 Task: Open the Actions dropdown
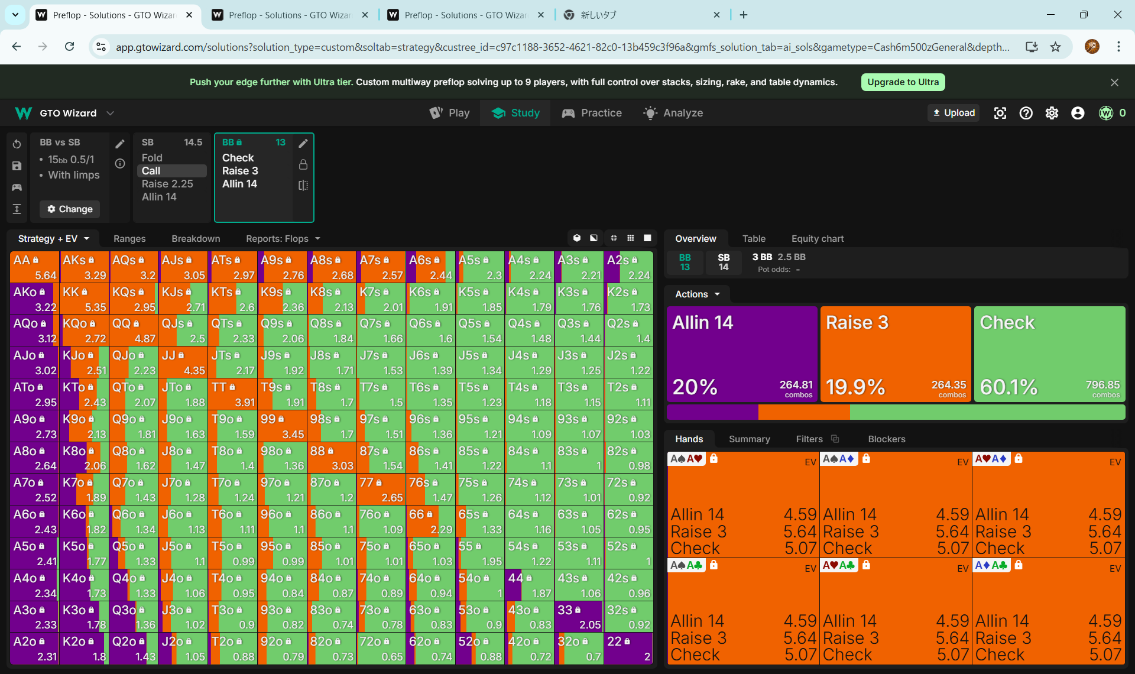click(698, 294)
